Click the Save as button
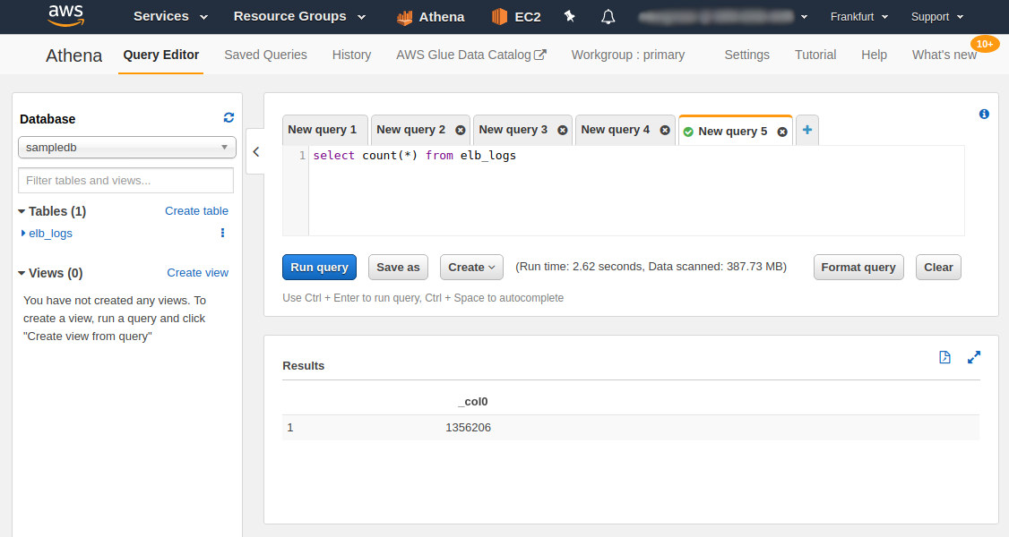The width and height of the screenshot is (1009, 537). [x=398, y=268]
